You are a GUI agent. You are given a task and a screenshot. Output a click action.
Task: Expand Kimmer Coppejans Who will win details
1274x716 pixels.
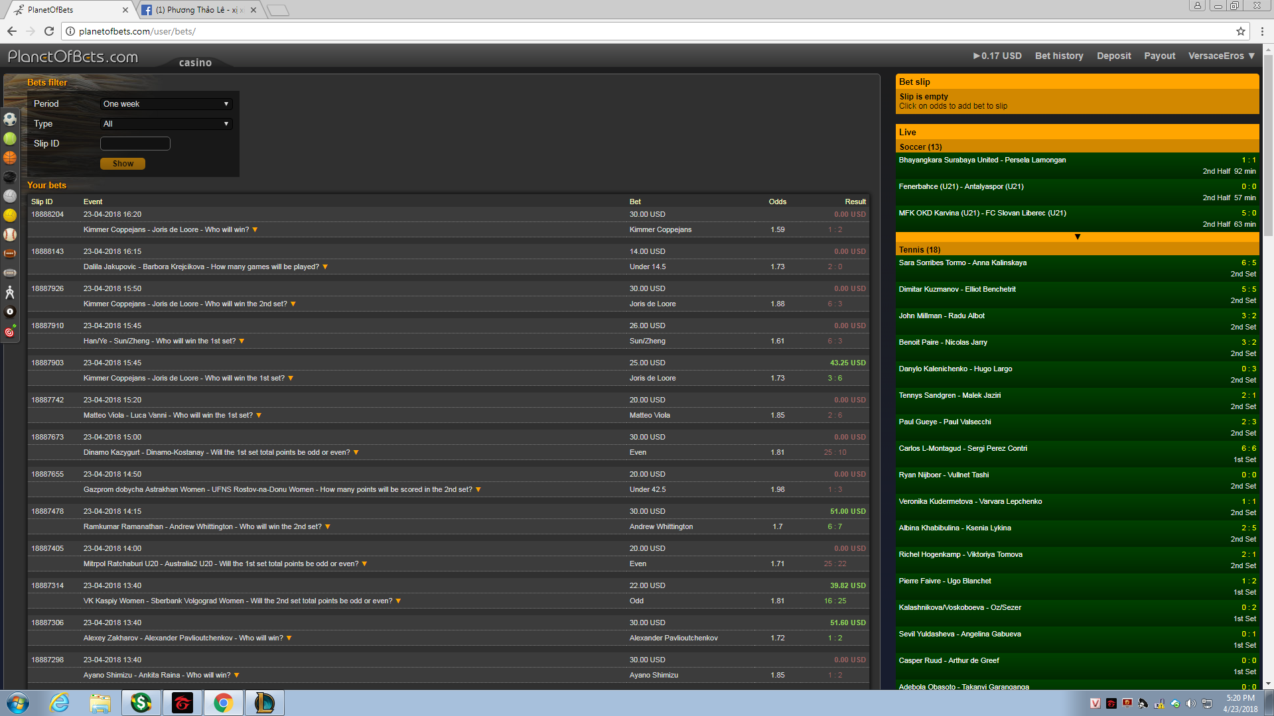point(255,230)
